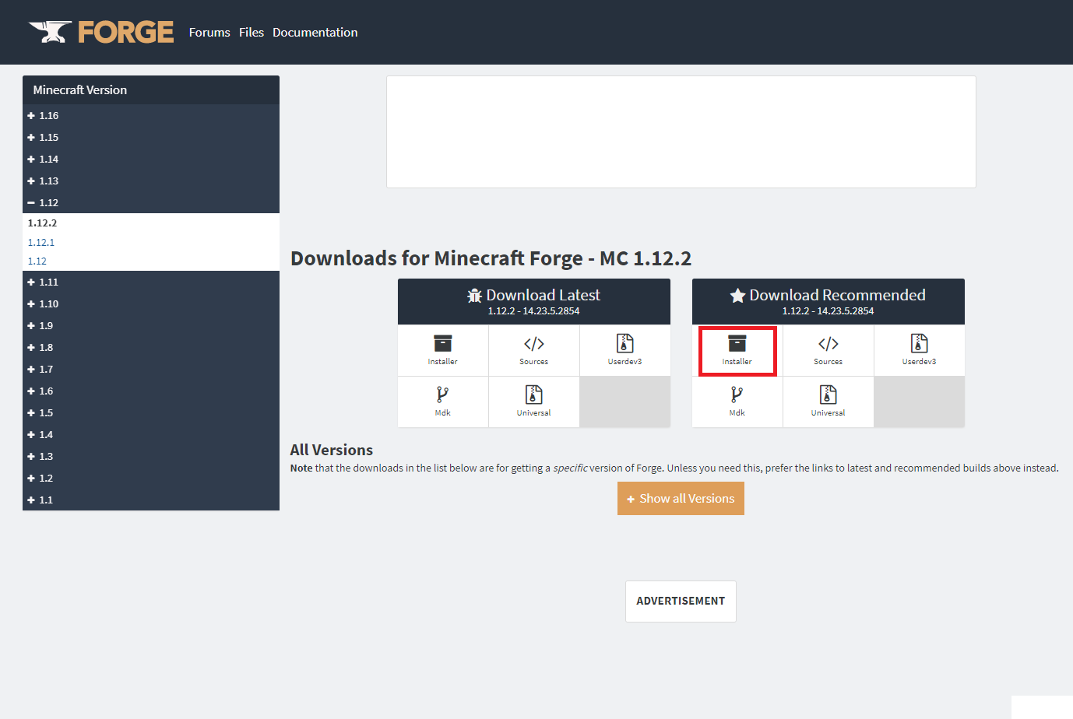Select Minecraft version 1.12 sub-entry
Viewport: 1073px width, 719px height.
pyautogui.click(x=37, y=261)
